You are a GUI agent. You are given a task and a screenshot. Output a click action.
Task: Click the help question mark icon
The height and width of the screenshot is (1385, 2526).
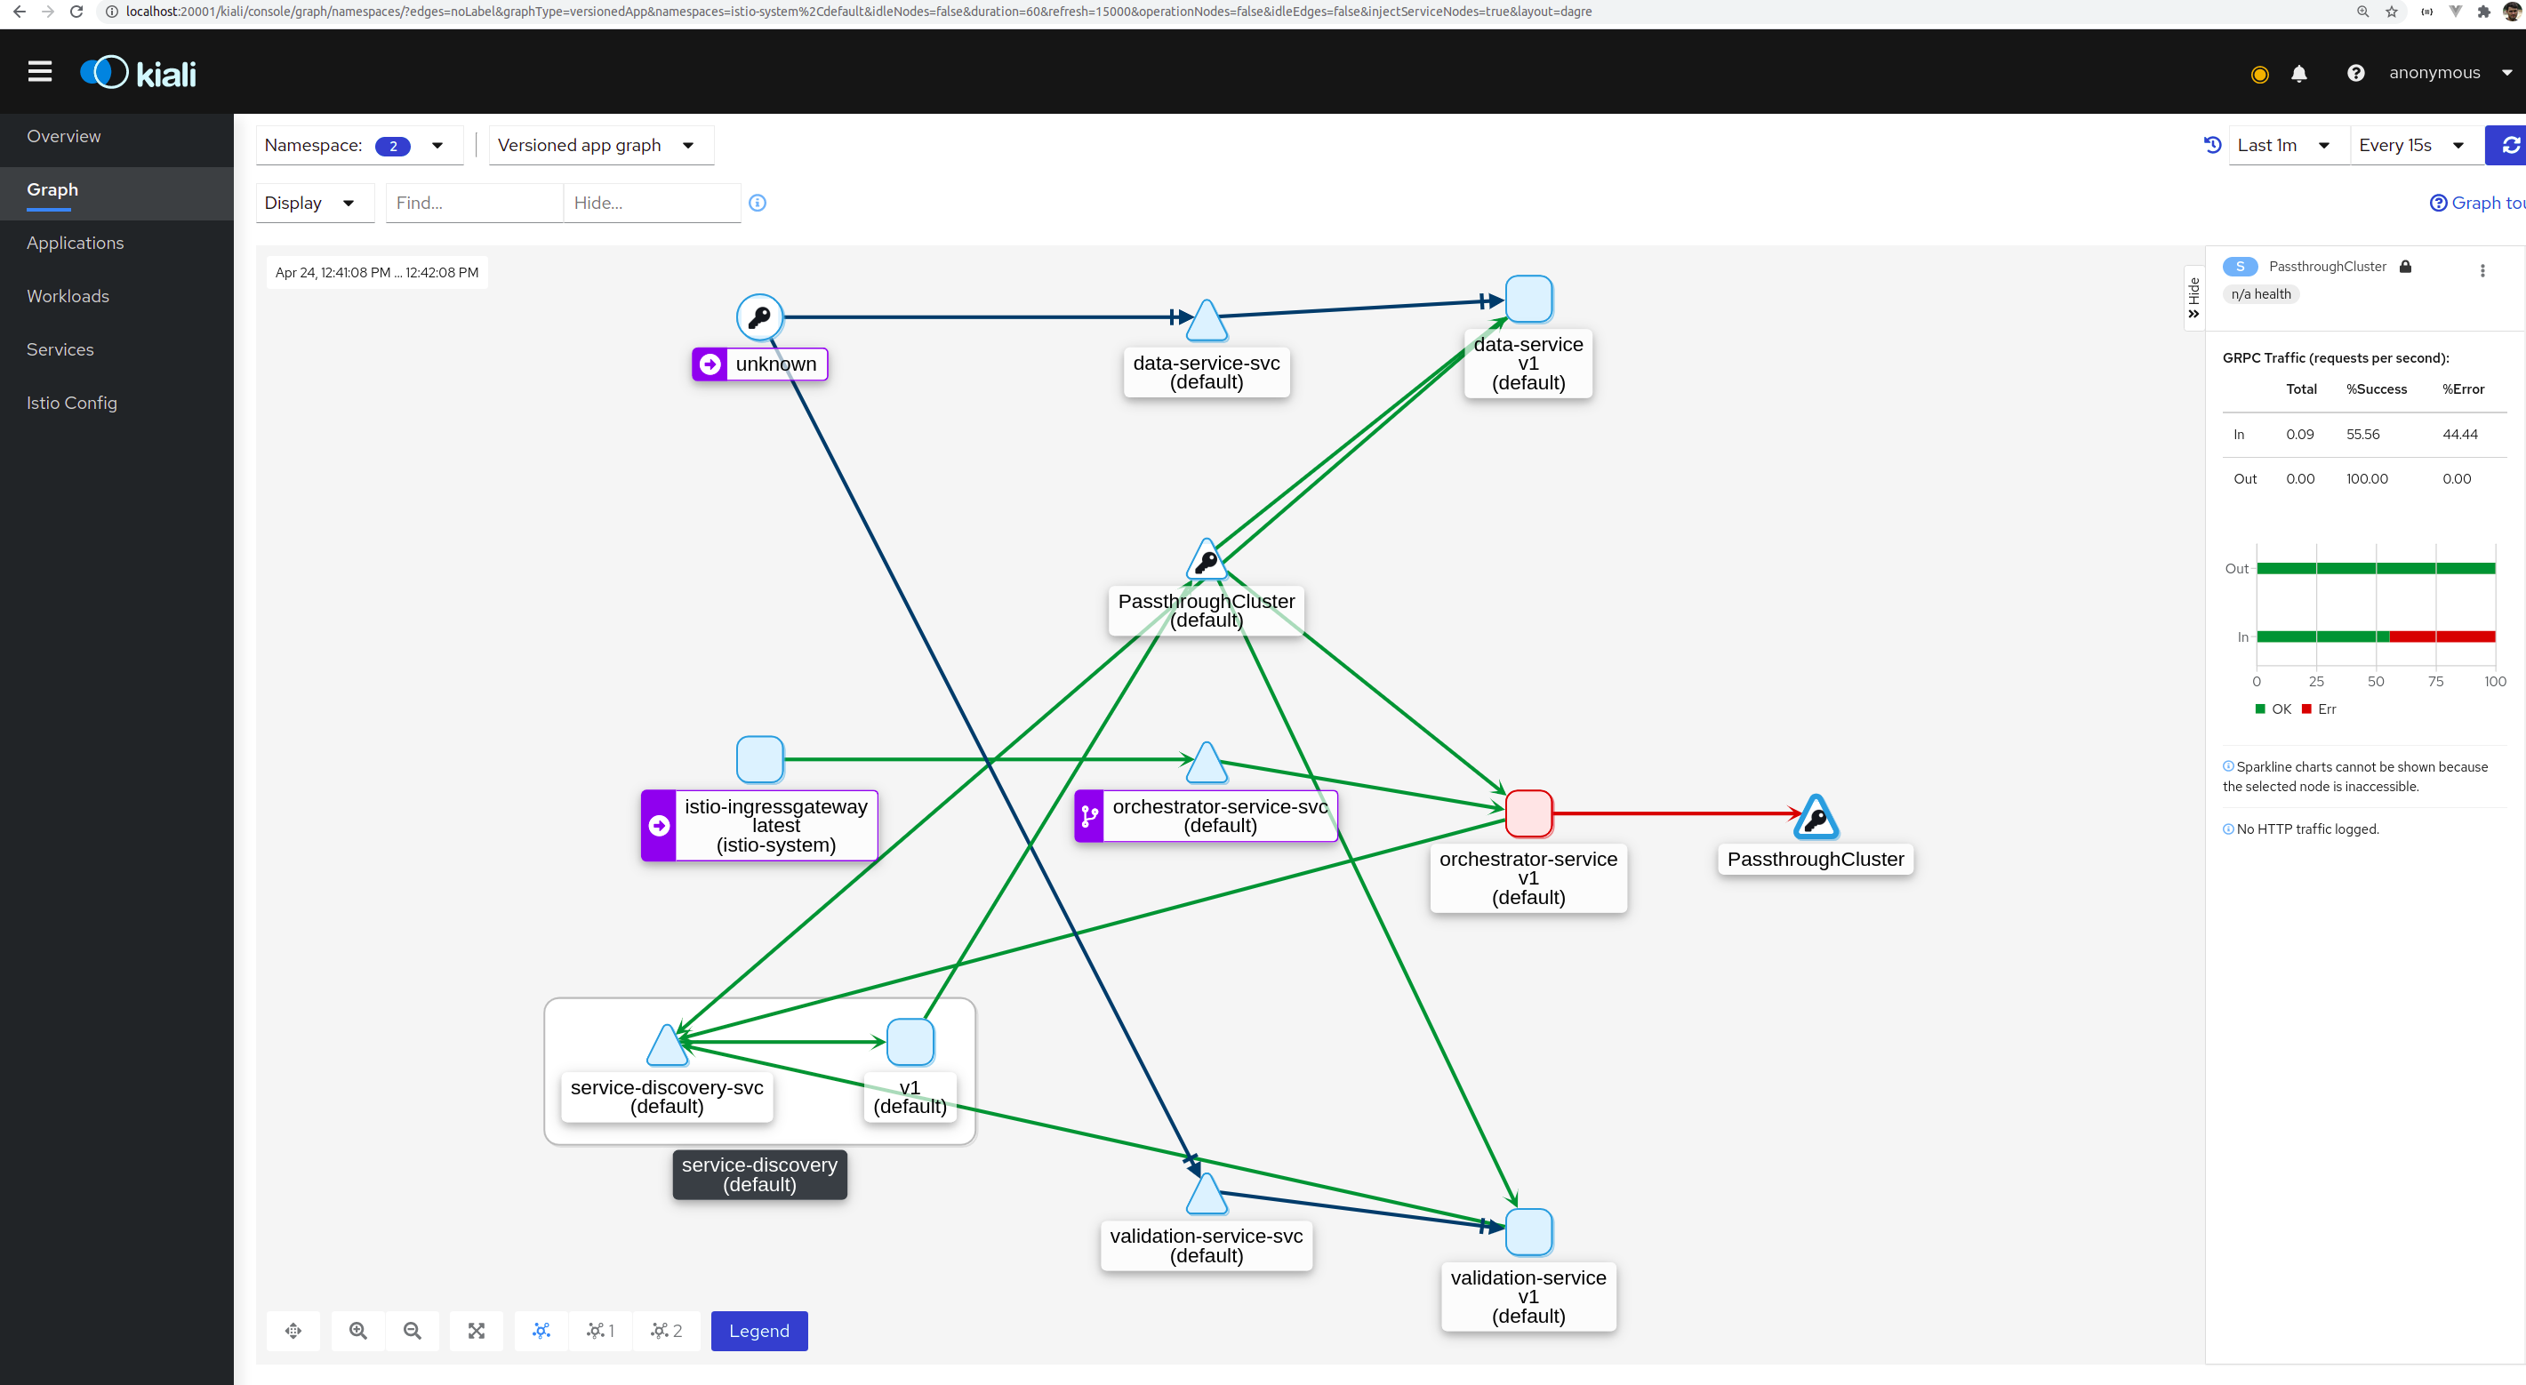point(2355,74)
